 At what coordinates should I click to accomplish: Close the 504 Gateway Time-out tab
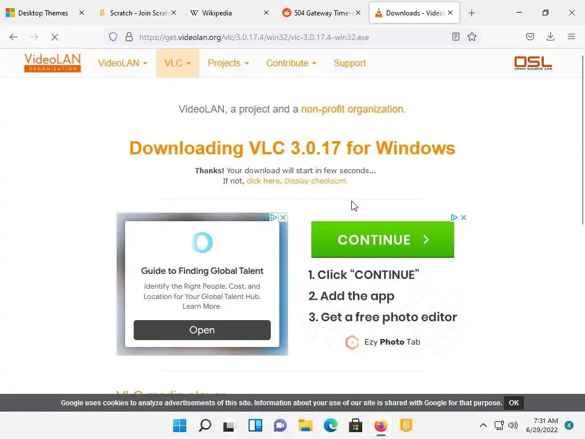pyautogui.click(x=358, y=13)
